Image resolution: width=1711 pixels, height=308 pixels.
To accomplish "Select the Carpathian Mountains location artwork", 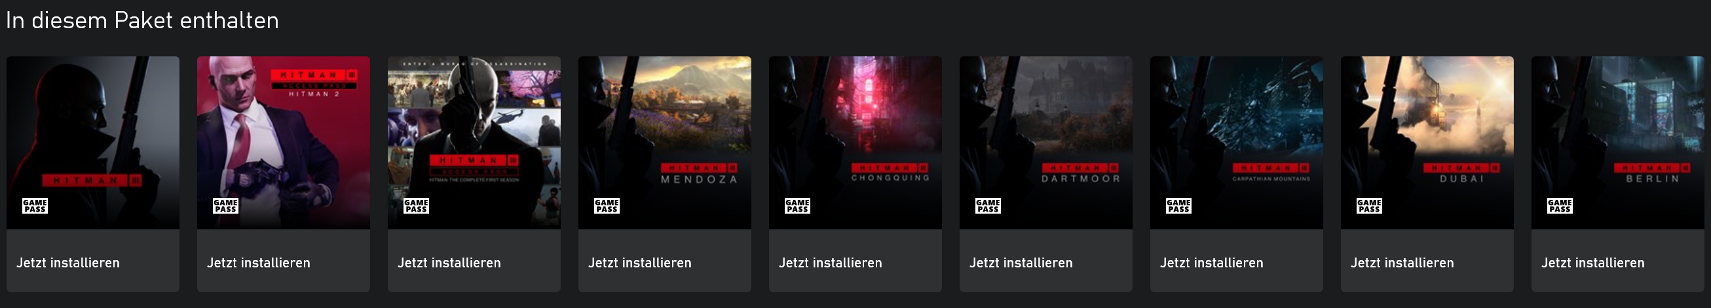I will pos(1237,143).
